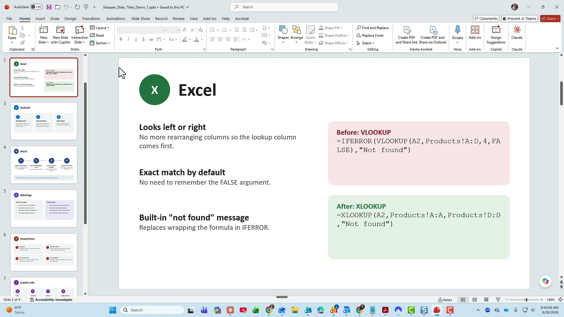Click the Comments button
This screenshot has height=317, width=564.
(486, 18)
